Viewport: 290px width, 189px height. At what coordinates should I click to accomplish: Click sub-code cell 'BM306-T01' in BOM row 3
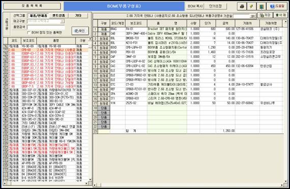[x=136, y=39]
